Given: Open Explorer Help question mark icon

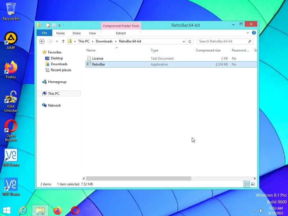Looking at the screenshot, I should 254,33.
